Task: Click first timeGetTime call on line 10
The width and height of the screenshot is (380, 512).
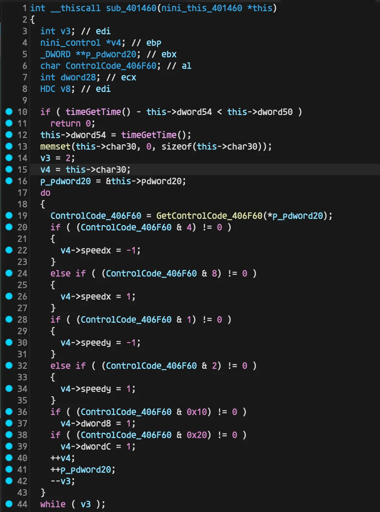Action: [93, 112]
